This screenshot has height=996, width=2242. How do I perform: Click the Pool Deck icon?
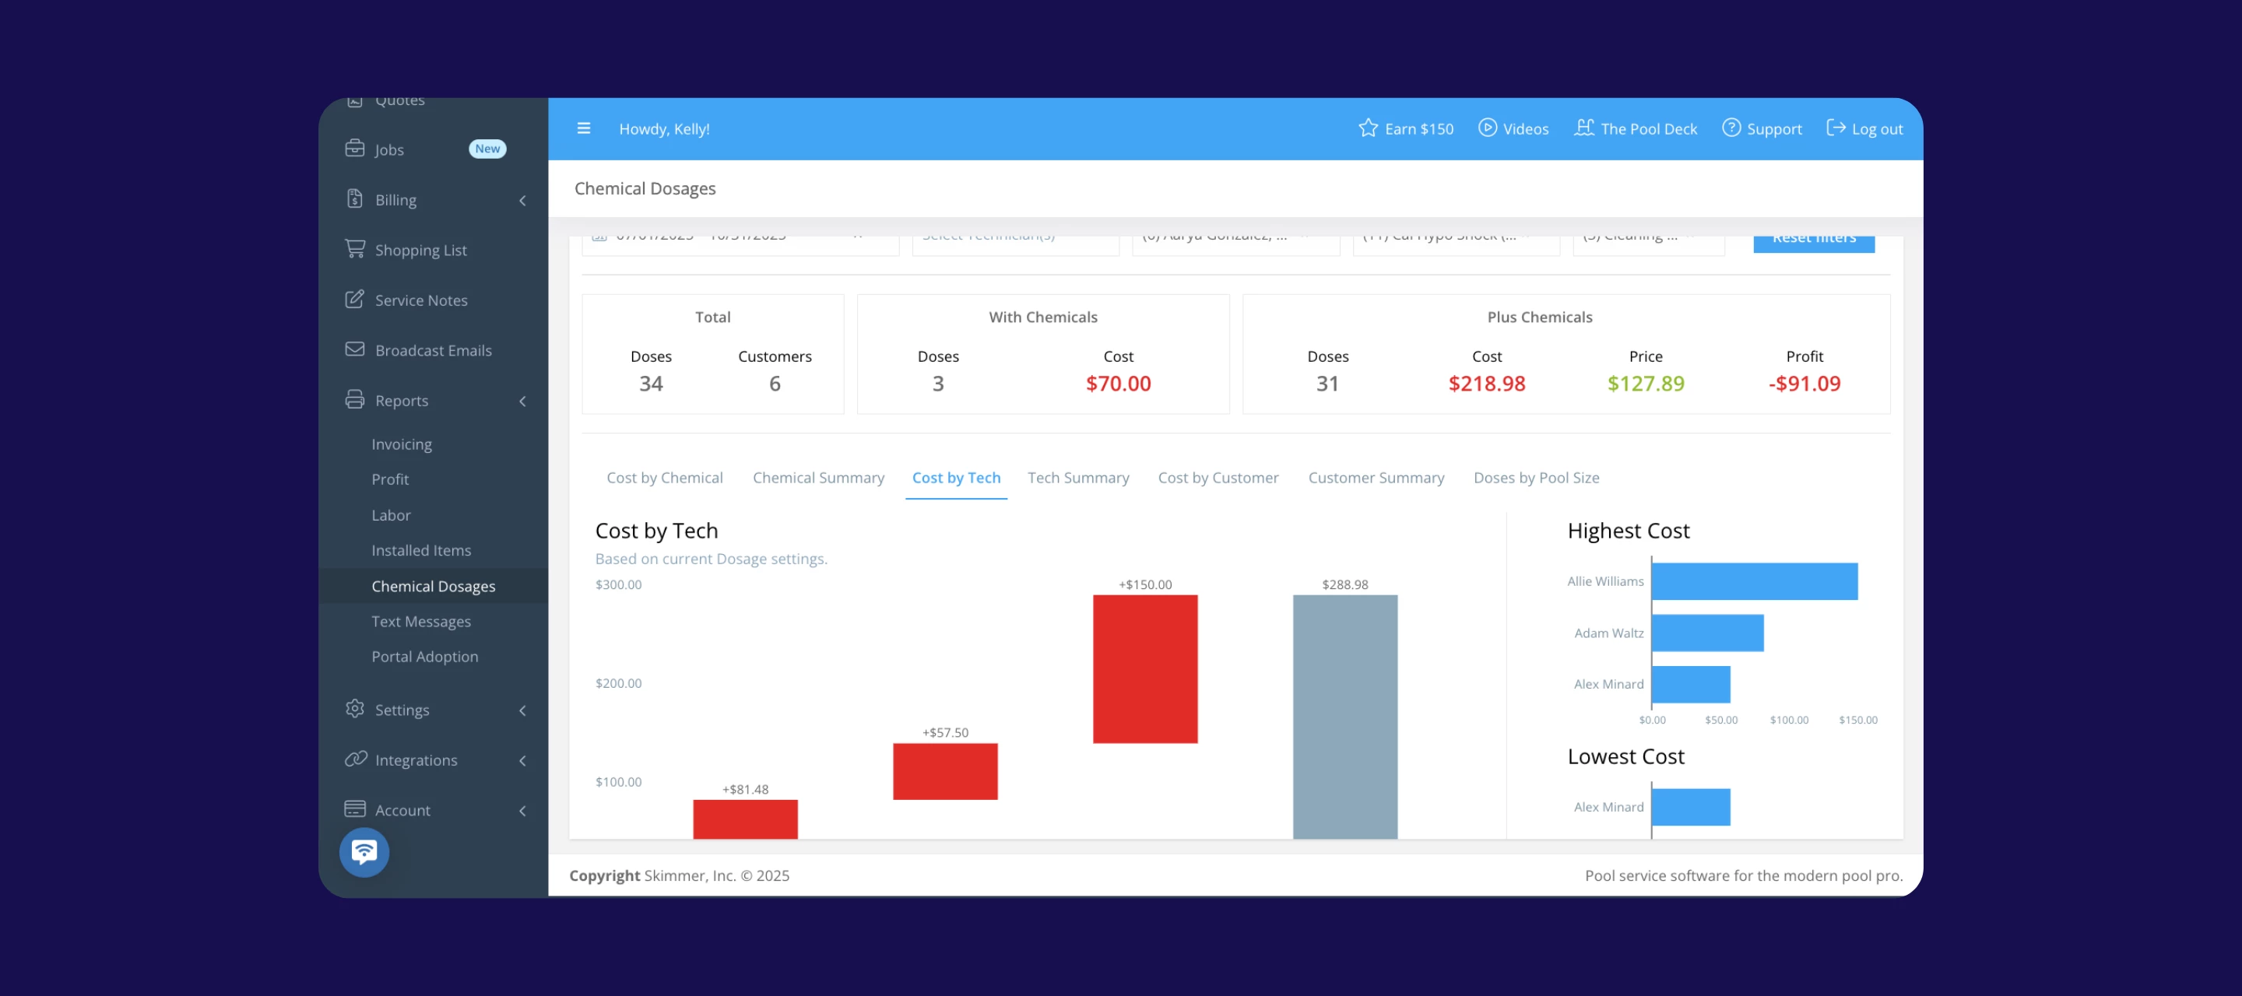pyautogui.click(x=1584, y=128)
